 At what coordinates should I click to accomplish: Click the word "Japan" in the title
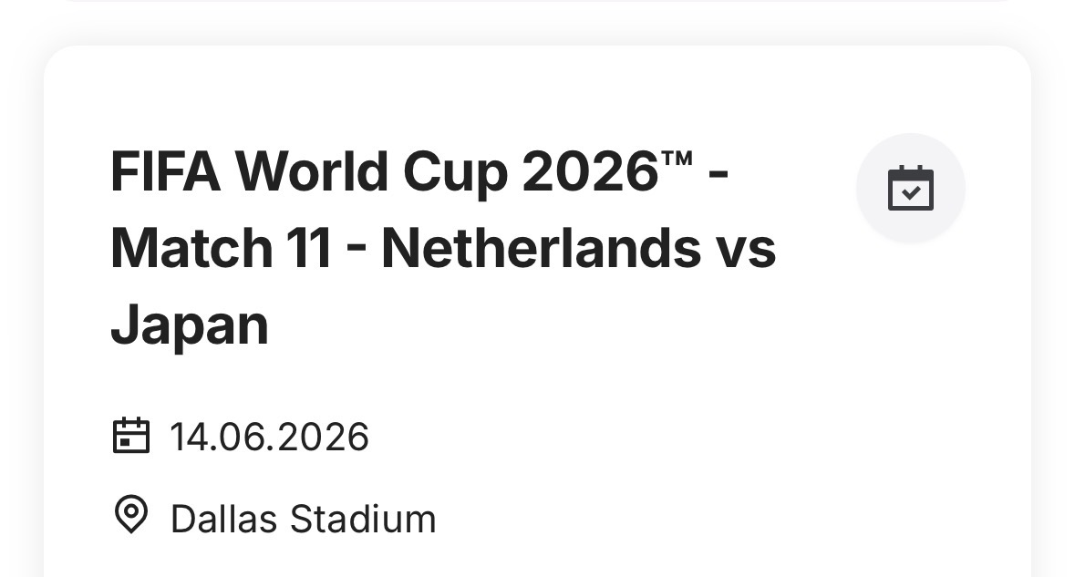[190, 325]
